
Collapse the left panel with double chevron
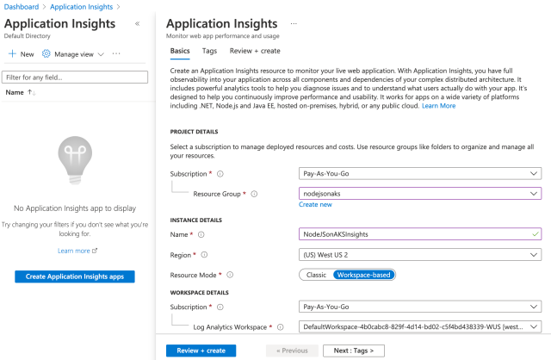138,23
